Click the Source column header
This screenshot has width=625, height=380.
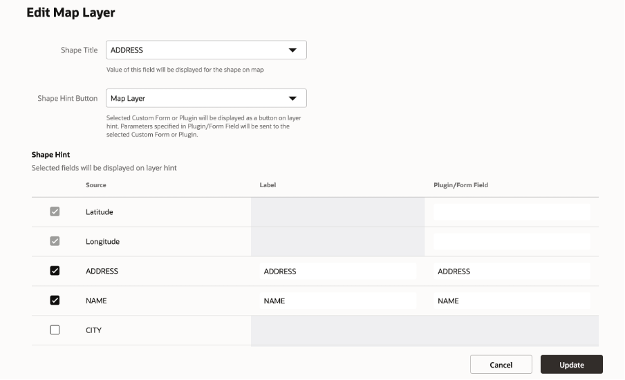[x=95, y=185]
